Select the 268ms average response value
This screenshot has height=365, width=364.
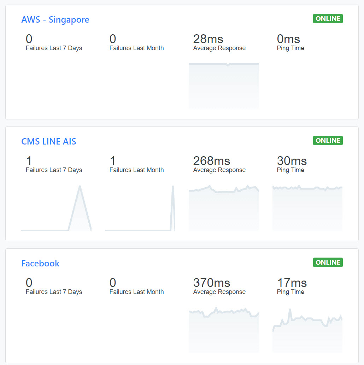(212, 161)
